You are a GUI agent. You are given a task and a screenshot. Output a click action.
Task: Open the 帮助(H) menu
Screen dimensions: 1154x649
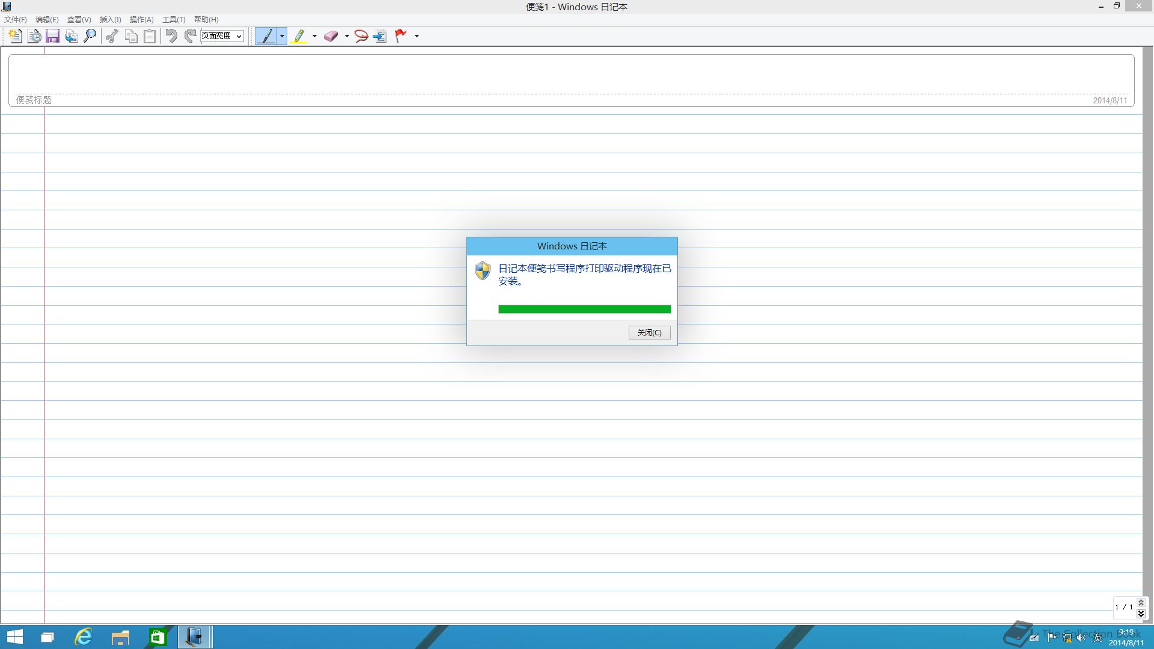click(x=206, y=20)
